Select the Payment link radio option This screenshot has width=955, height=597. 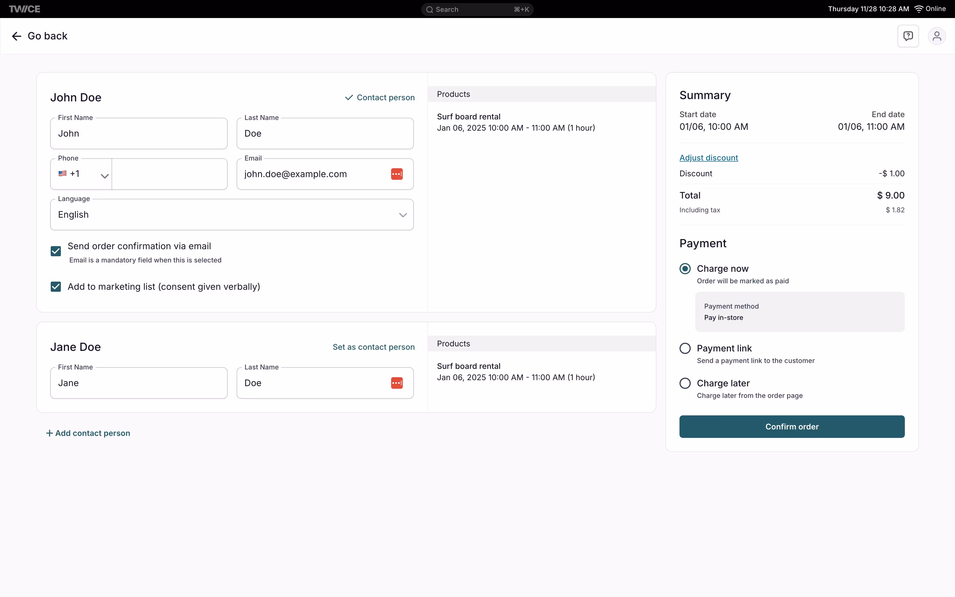685,348
